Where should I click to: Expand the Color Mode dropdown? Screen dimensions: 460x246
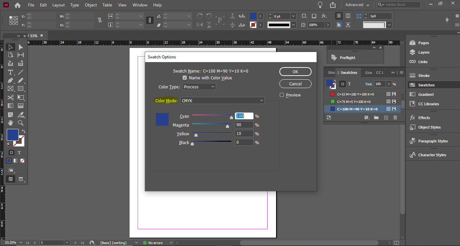click(222, 101)
